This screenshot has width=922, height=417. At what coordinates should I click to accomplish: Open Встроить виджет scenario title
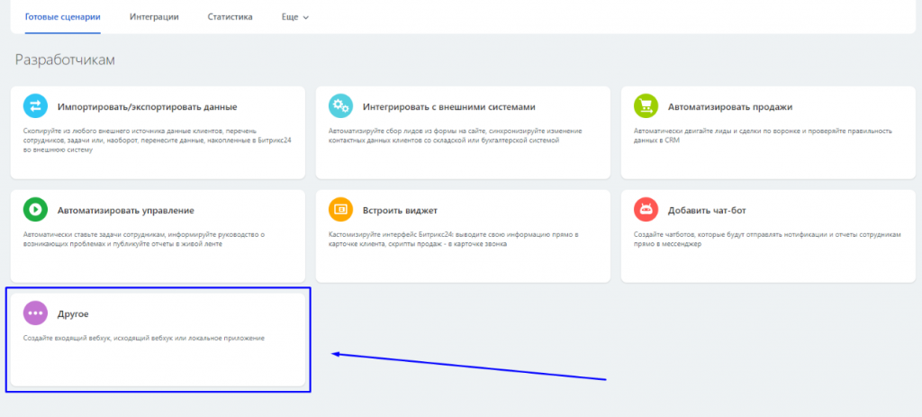(x=400, y=211)
